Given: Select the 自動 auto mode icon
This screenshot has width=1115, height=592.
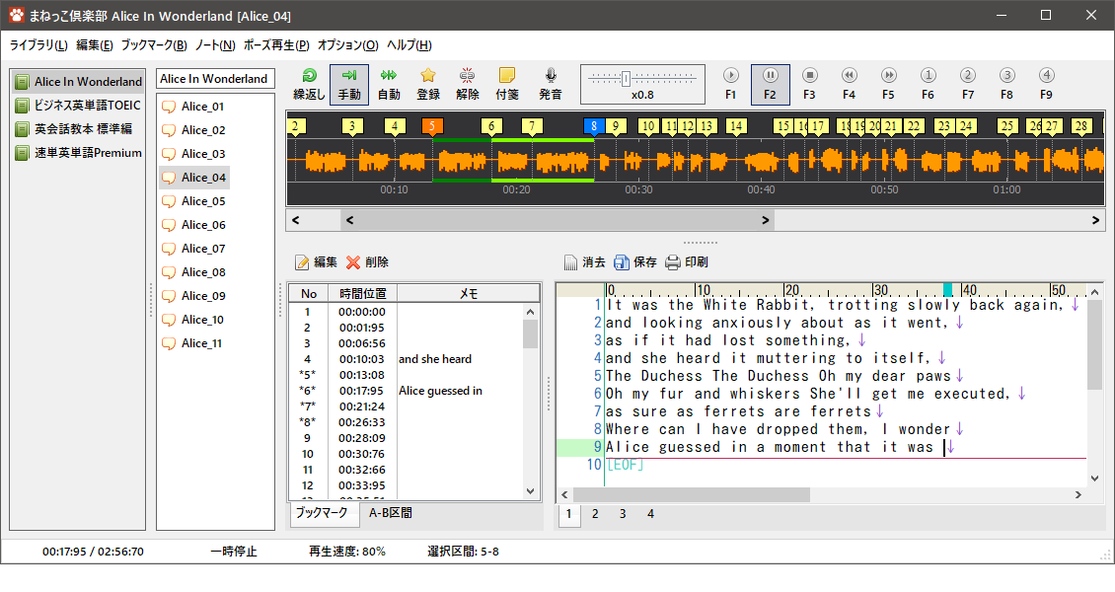Looking at the screenshot, I should coord(389,76).
